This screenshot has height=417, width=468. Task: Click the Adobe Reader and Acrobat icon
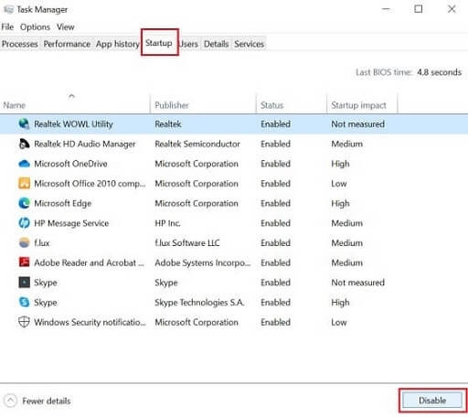tap(24, 262)
